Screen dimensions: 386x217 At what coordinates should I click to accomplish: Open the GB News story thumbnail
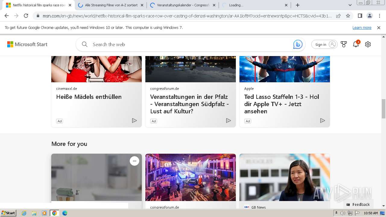pos(285,177)
